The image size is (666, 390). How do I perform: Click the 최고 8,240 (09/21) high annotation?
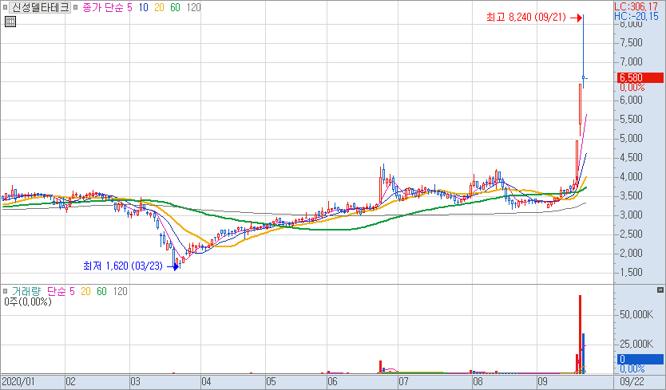coord(526,18)
